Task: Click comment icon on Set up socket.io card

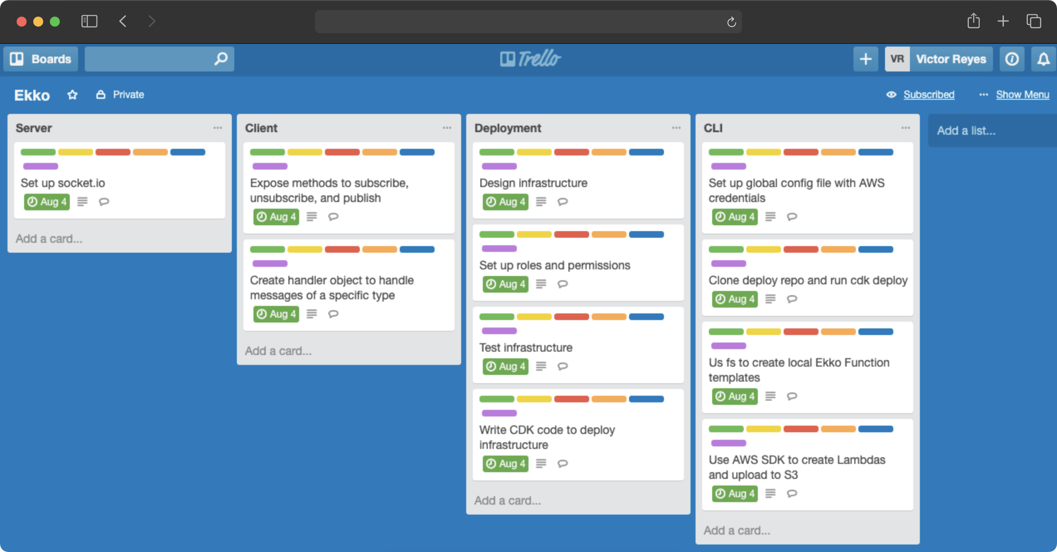Action: [104, 202]
